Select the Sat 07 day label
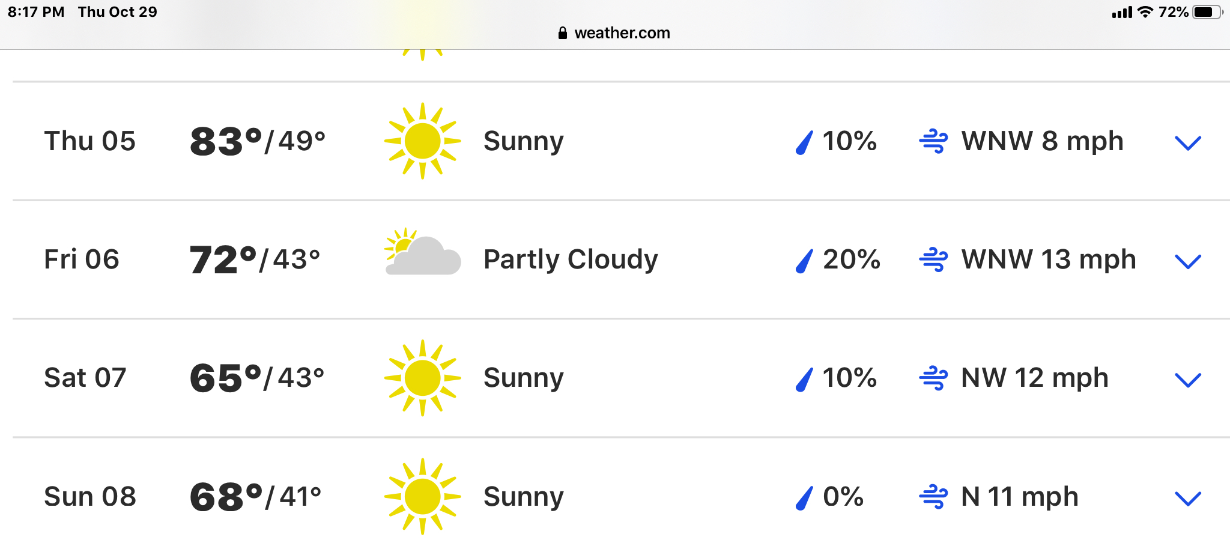The image size is (1230, 552). (85, 378)
